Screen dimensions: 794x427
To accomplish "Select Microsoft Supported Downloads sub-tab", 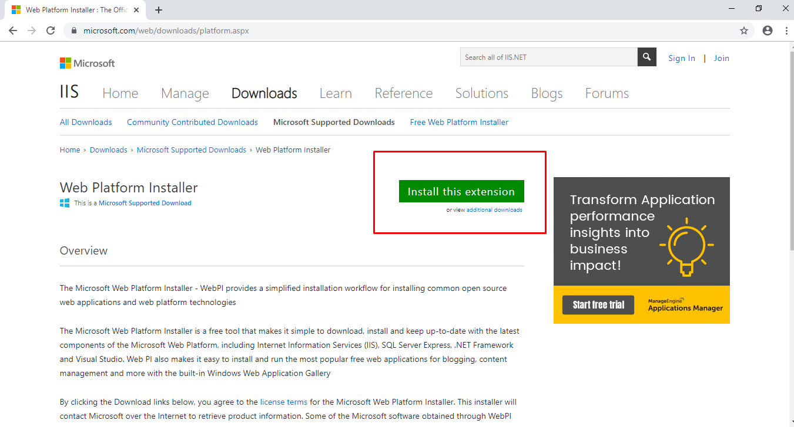I will 334,122.
